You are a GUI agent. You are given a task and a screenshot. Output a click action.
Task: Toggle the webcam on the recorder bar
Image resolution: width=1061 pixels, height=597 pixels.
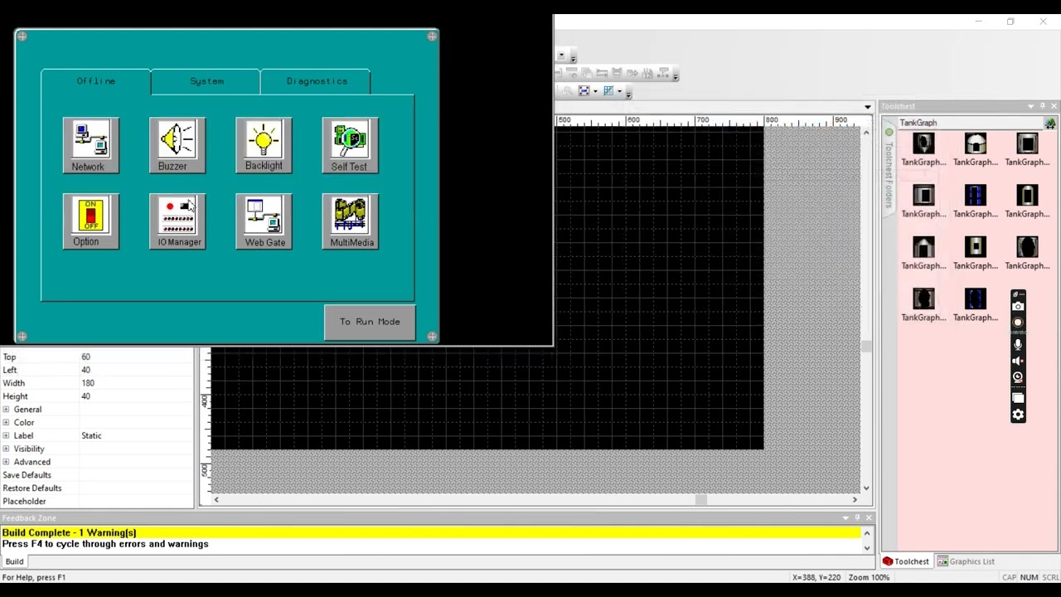tap(1018, 377)
